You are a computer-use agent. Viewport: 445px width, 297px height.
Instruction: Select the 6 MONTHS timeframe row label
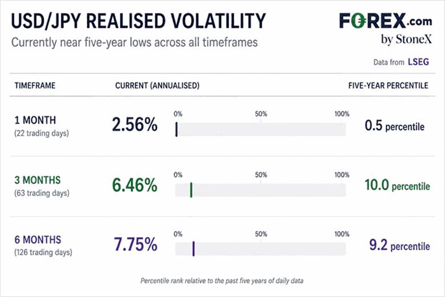tap(38, 239)
